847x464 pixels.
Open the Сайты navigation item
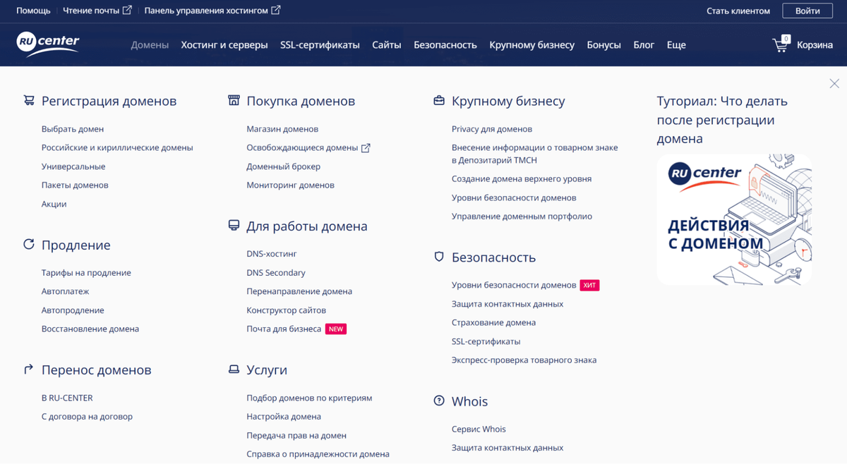point(387,44)
